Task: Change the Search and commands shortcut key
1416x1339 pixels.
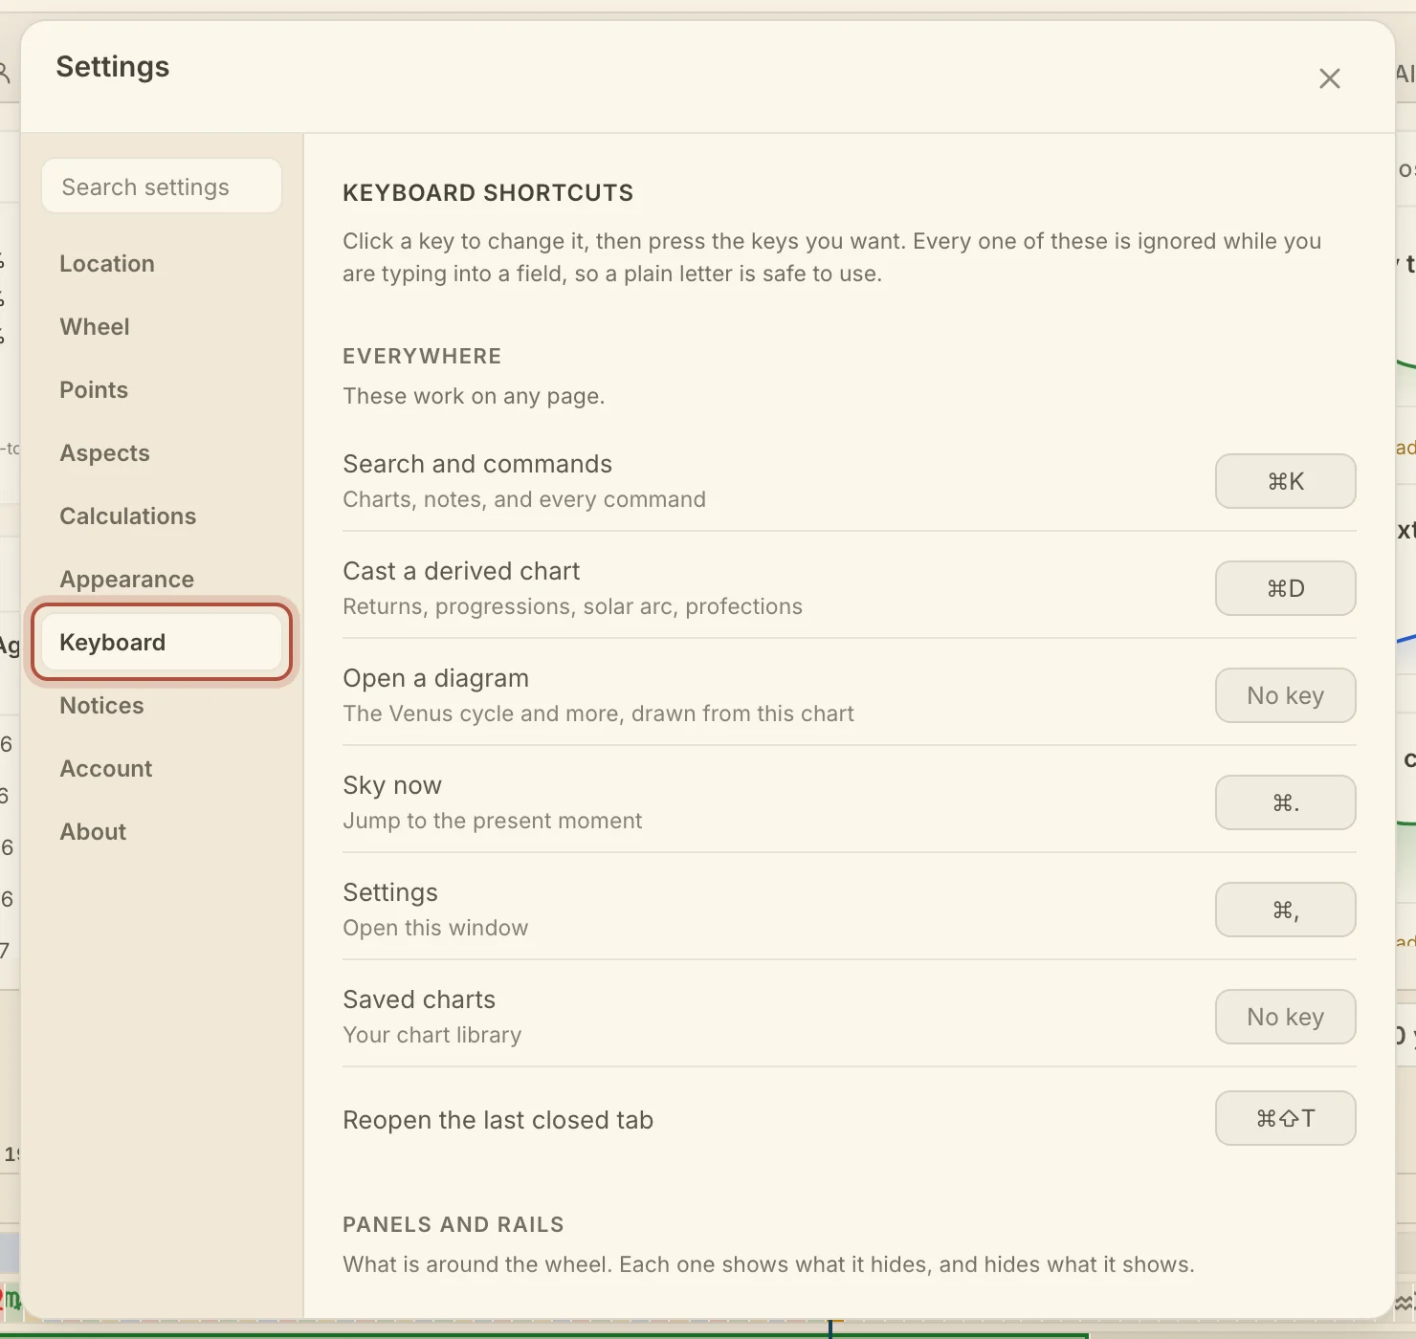Action: coord(1285,481)
